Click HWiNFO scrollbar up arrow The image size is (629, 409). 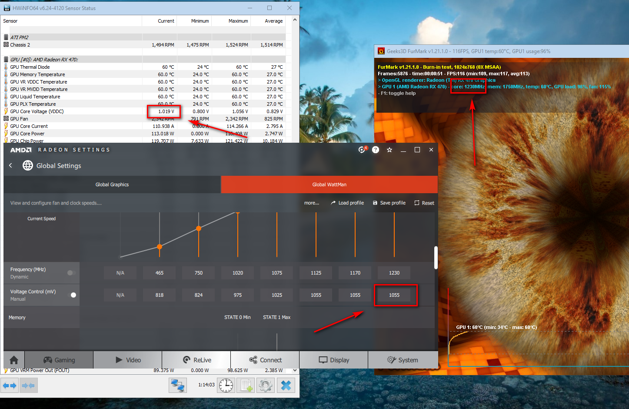coord(295,20)
